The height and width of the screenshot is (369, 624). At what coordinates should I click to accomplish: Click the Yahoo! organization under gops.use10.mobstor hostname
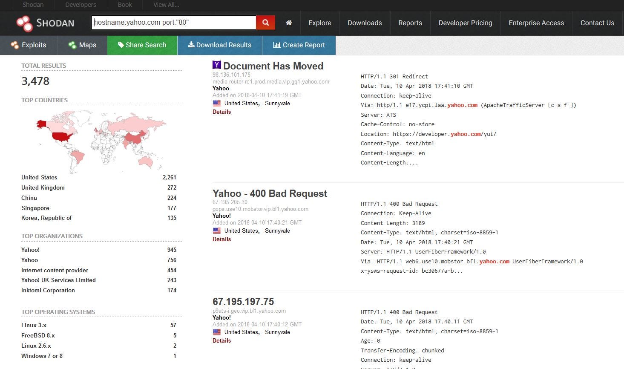point(221,216)
